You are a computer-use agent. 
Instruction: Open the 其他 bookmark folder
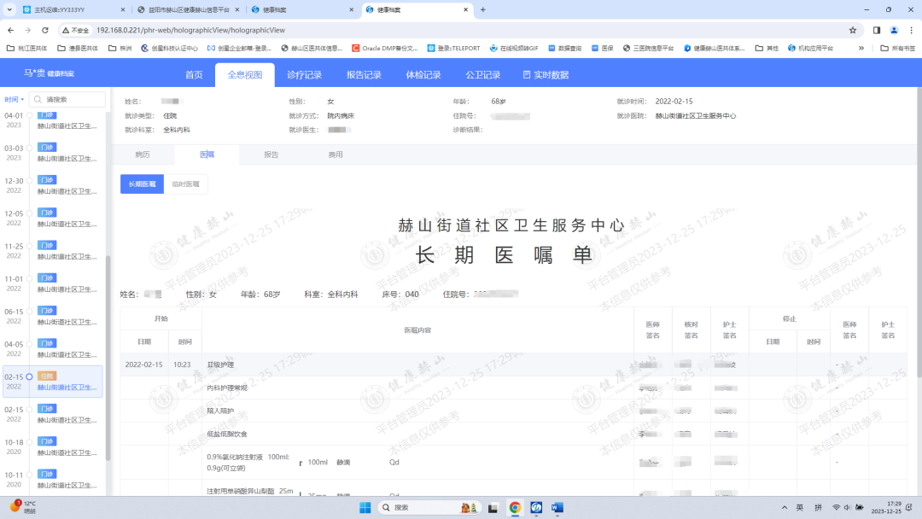(767, 48)
